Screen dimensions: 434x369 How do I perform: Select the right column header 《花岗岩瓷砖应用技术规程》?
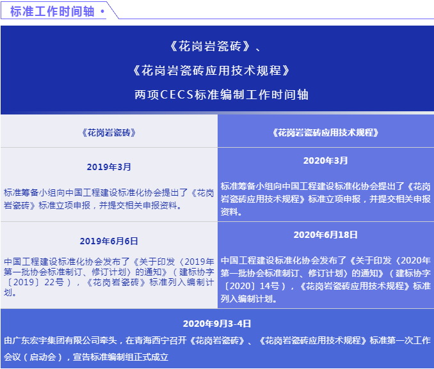(326, 132)
